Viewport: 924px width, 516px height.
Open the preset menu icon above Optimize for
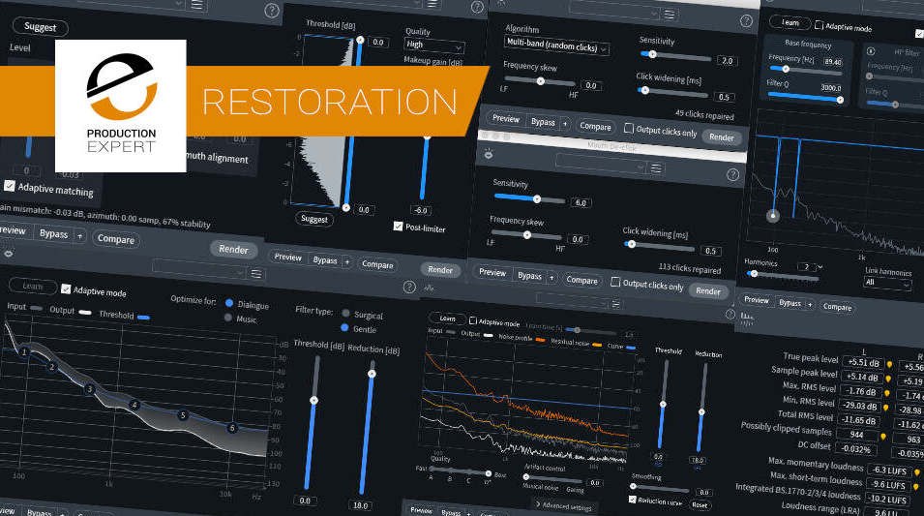click(x=256, y=274)
